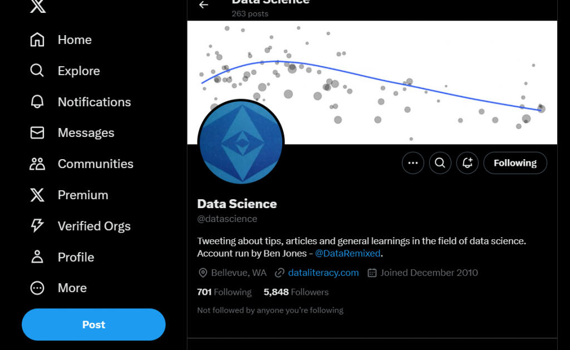Click the Profile person icon

click(37, 257)
